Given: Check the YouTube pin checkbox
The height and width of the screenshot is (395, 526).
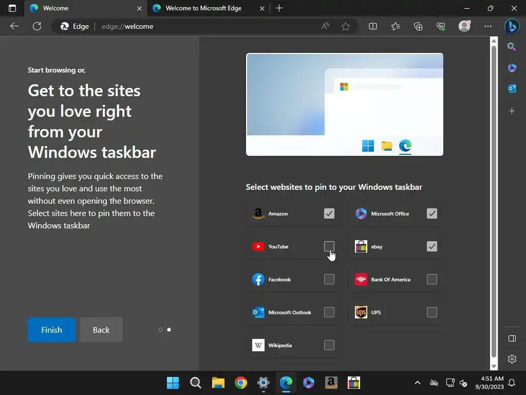Looking at the screenshot, I should (329, 246).
